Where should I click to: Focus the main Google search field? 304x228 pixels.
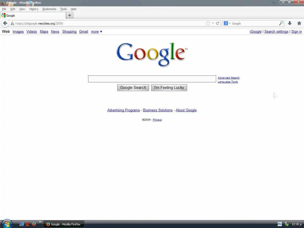tap(152, 79)
